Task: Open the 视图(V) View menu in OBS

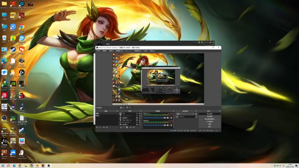Action: (x=111, y=51)
